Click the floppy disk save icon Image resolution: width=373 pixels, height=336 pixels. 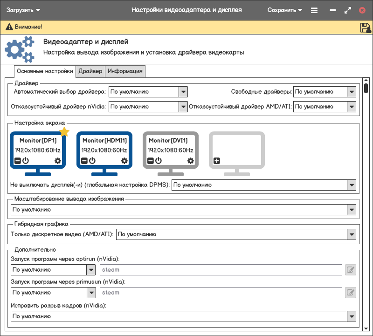pos(365,27)
